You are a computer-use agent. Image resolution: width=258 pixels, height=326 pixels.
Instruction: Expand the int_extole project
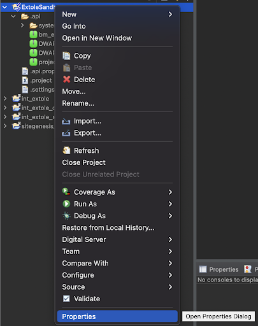(5, 99)
